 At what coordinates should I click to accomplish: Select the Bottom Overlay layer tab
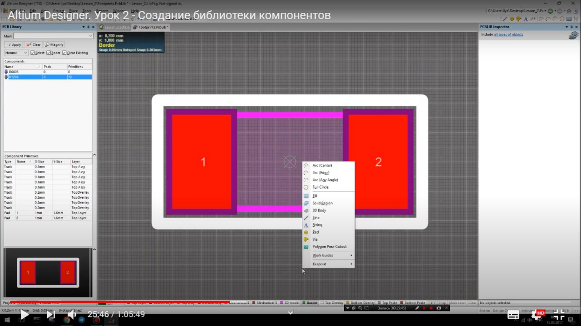click(x=360, y=302)
